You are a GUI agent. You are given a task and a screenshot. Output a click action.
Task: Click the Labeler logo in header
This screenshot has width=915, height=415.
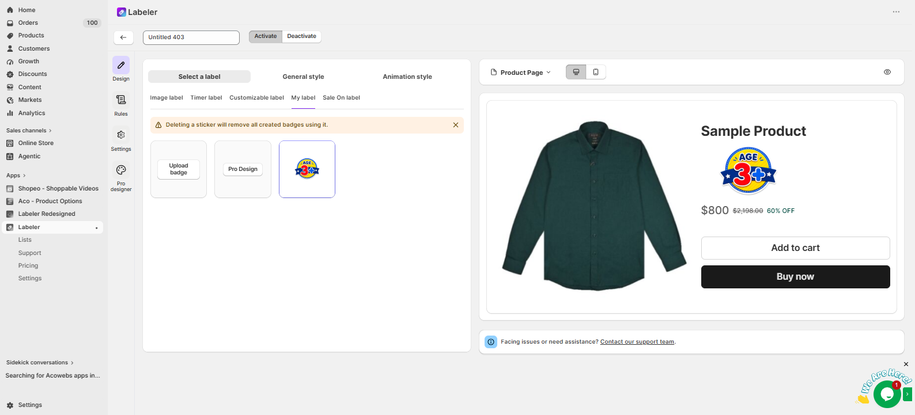tap(122, 12)
